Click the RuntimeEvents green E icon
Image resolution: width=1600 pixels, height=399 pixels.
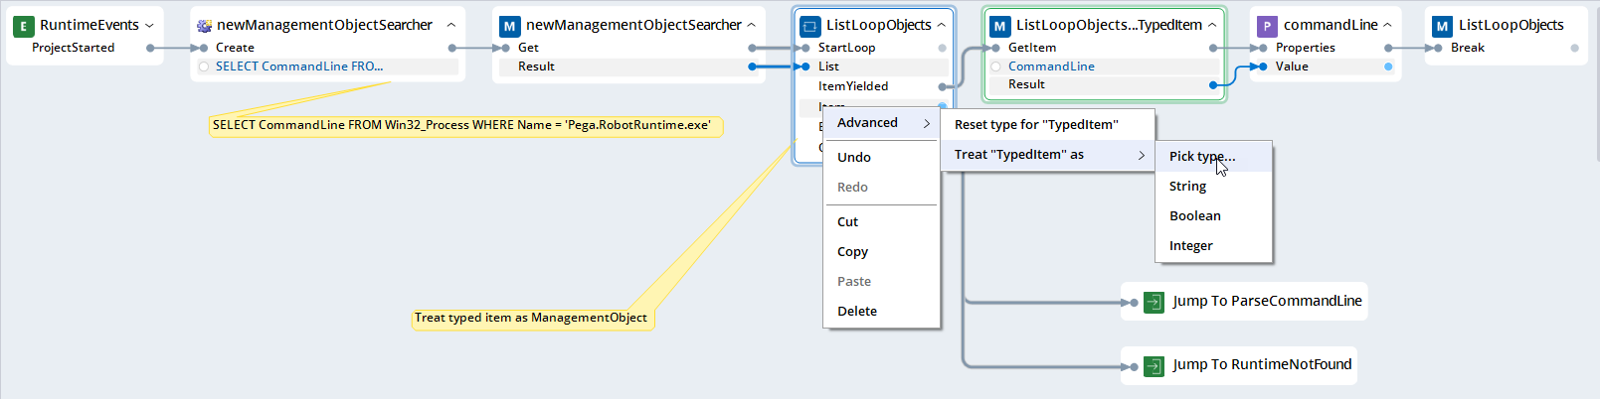coord(23,26)
